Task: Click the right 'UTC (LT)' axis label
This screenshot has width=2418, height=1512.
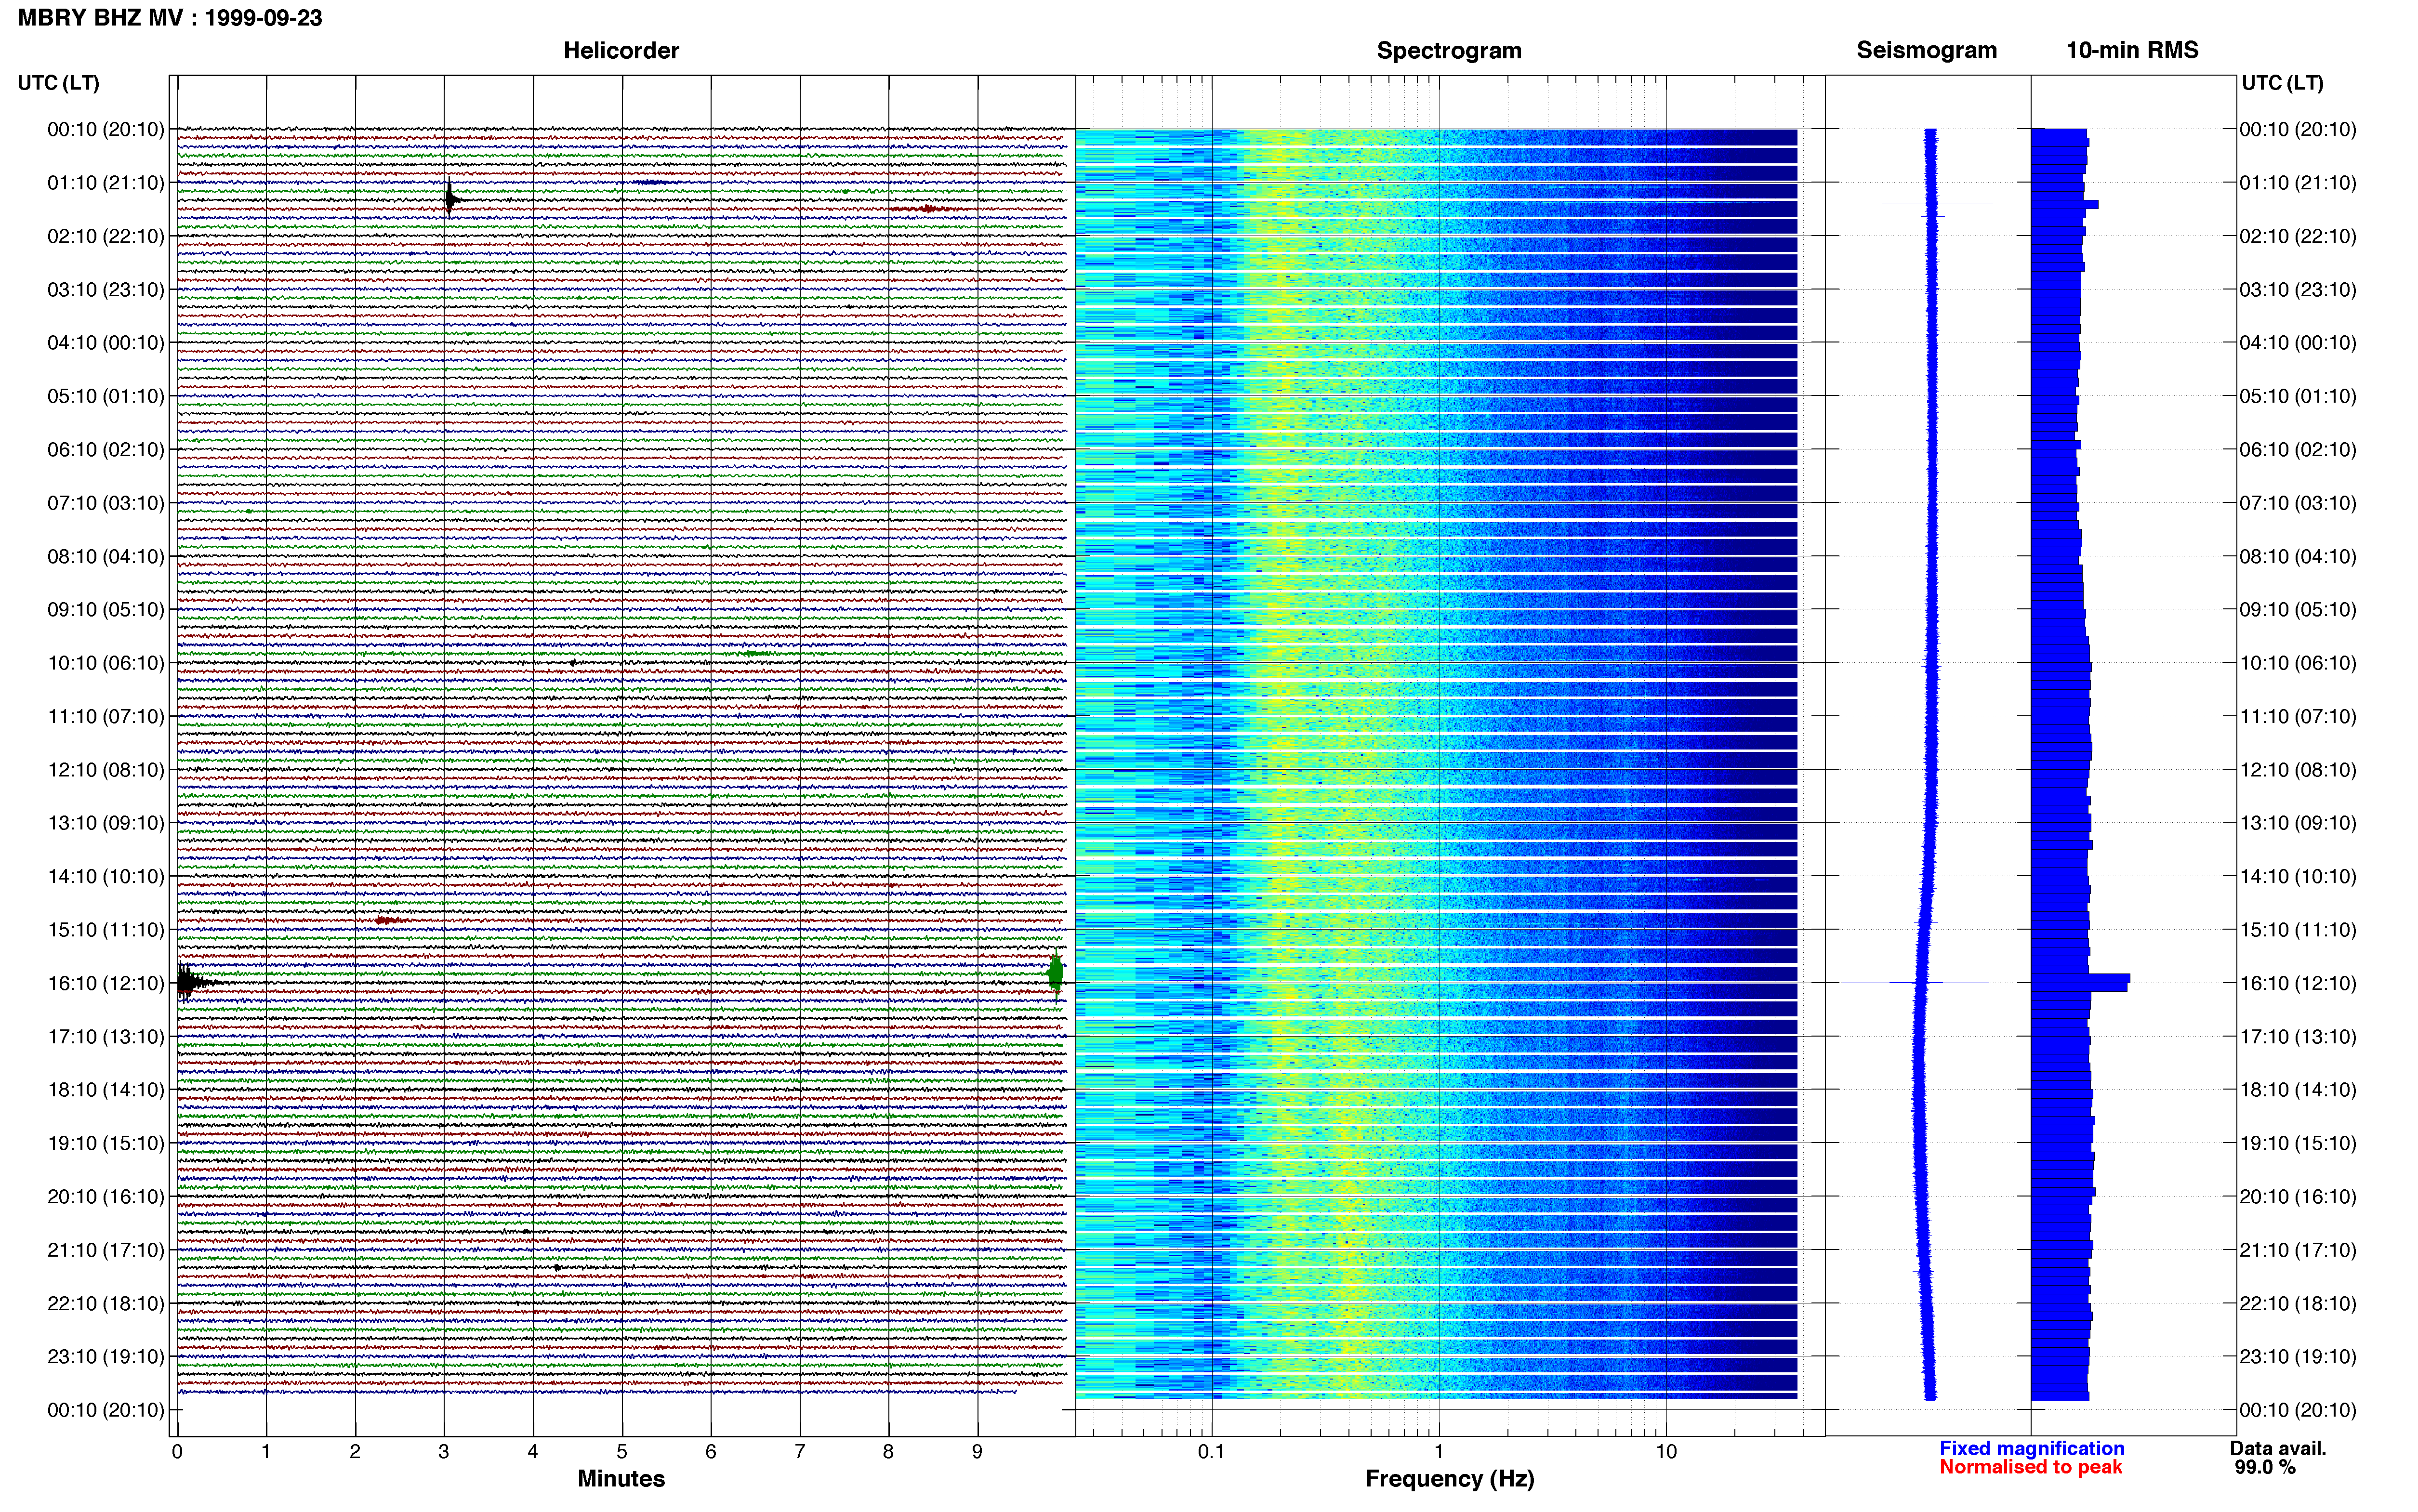Action: (2283, 83)
